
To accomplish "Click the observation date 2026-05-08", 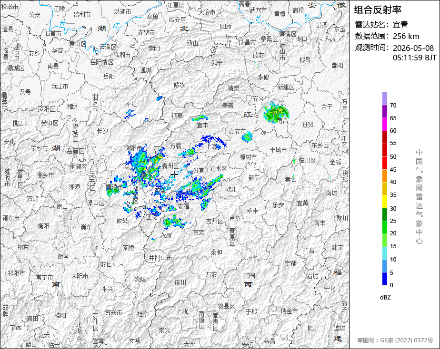I will pos(413,48).
